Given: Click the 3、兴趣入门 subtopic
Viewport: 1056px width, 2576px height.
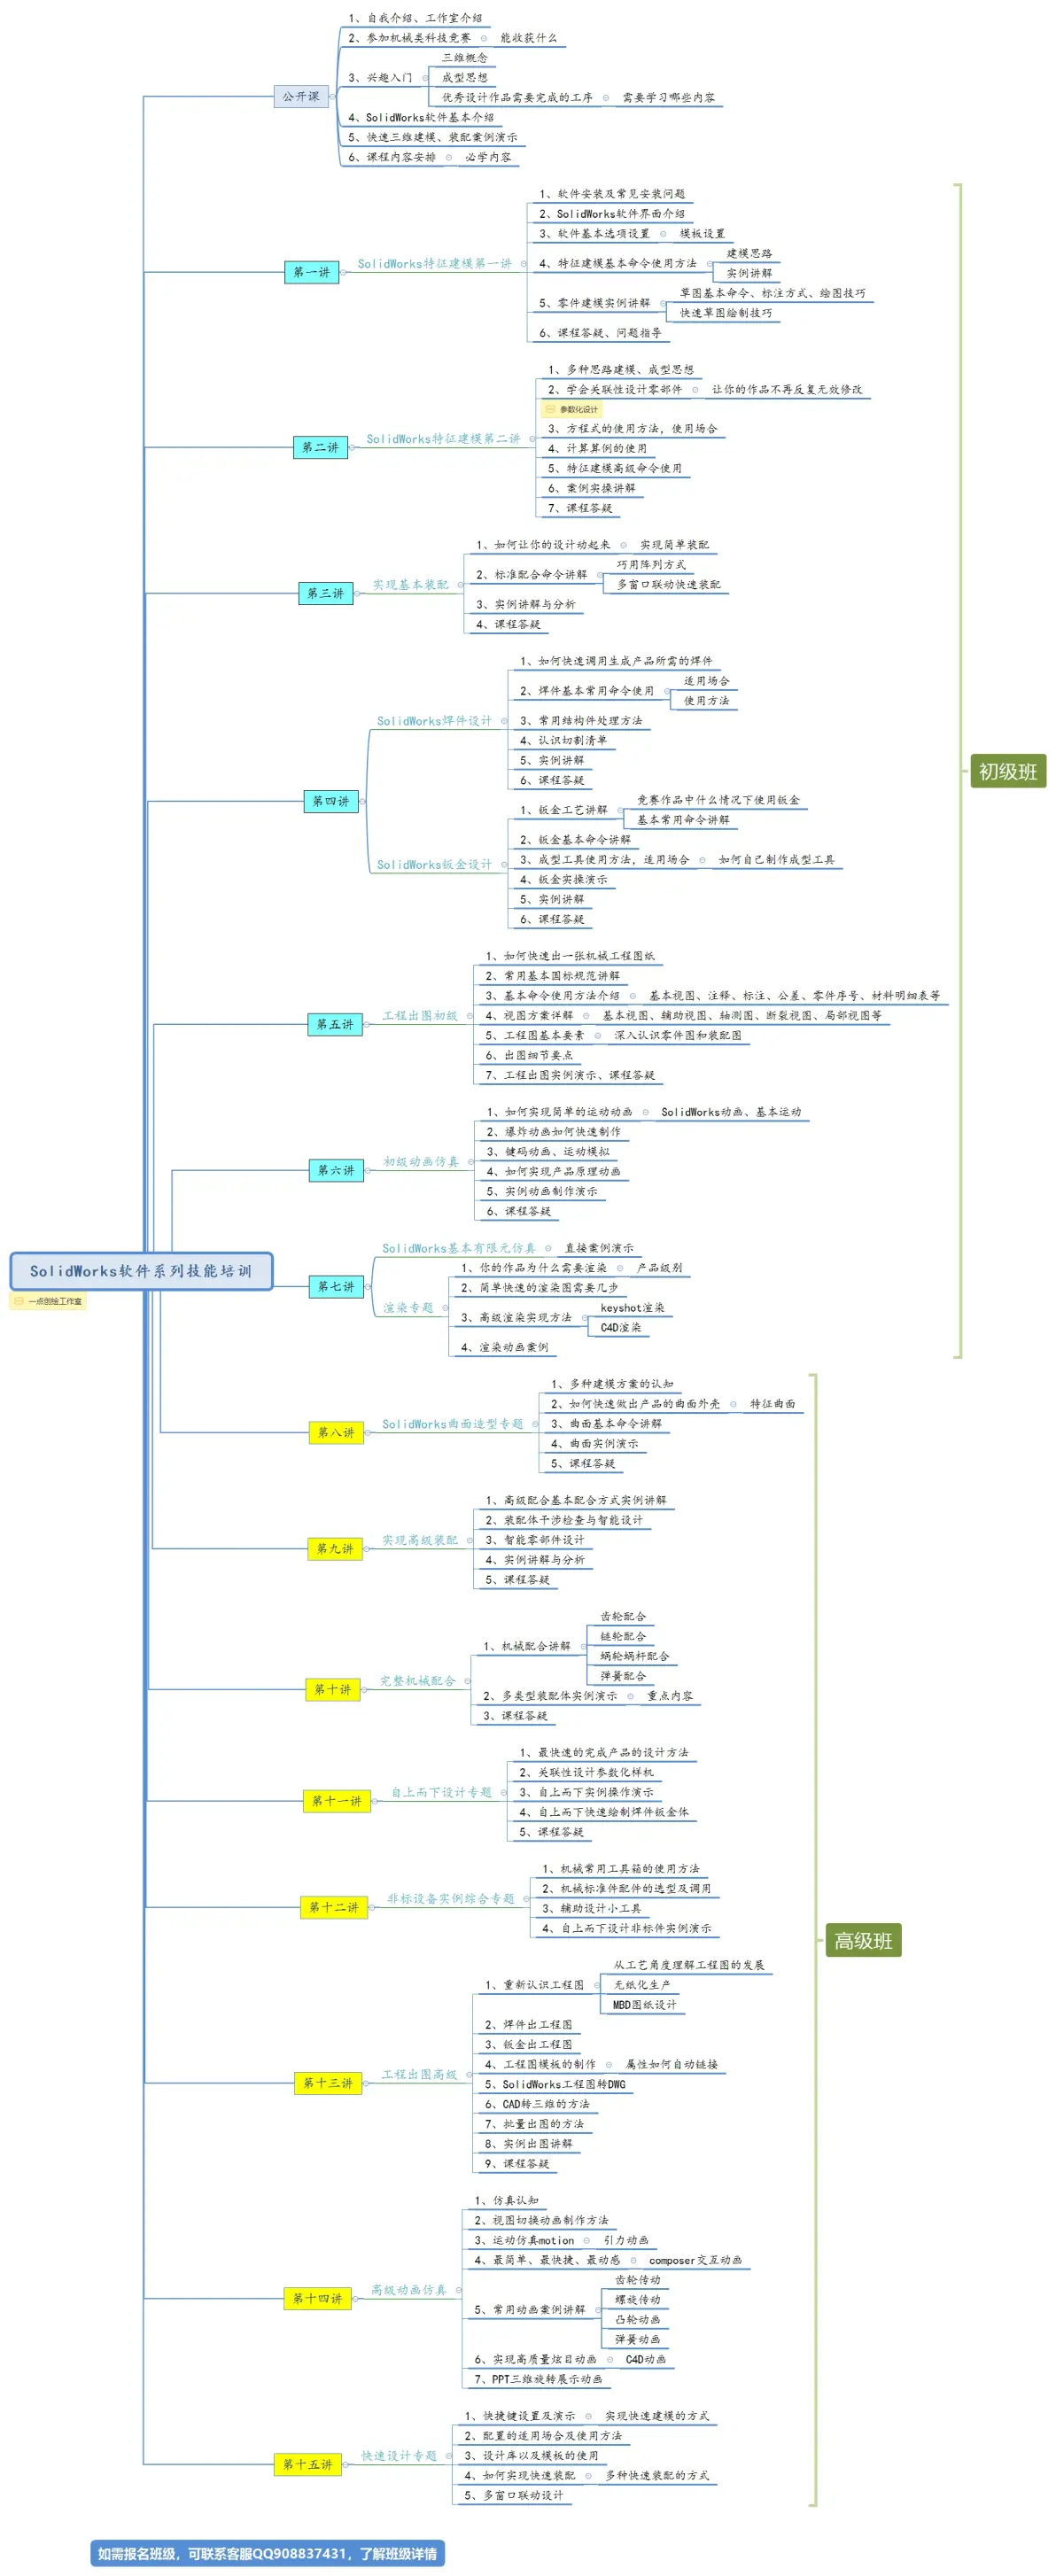Looking at the screenshot, I should (x=380, y=77).
